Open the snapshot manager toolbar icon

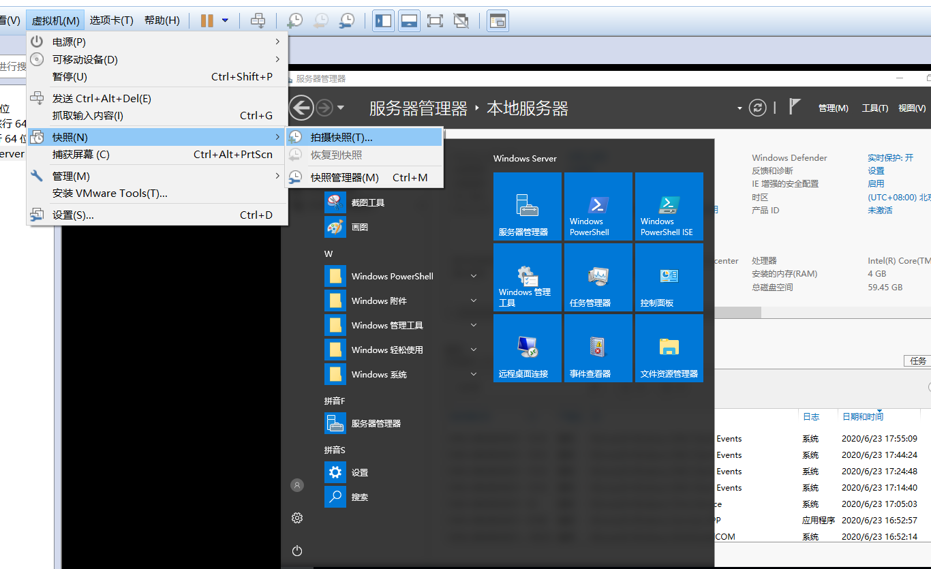[347, 20]
